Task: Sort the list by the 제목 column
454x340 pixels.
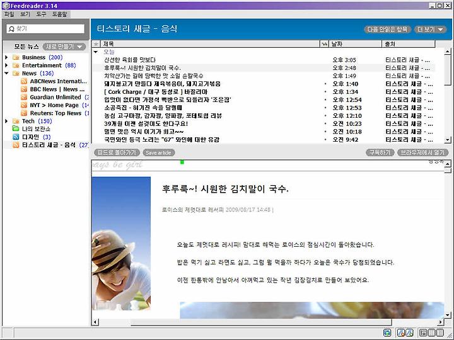Action: coord(209,44)
